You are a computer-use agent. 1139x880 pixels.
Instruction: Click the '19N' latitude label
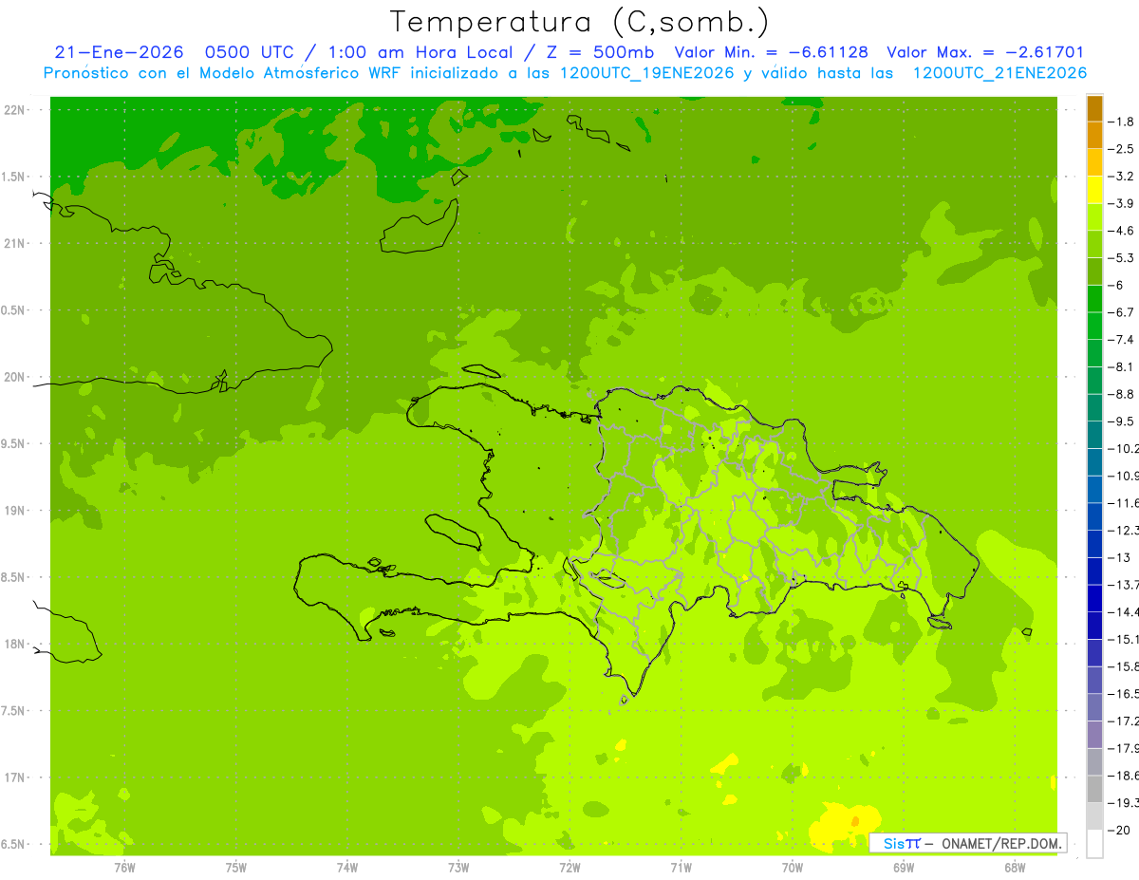click(x=15, y=511)
